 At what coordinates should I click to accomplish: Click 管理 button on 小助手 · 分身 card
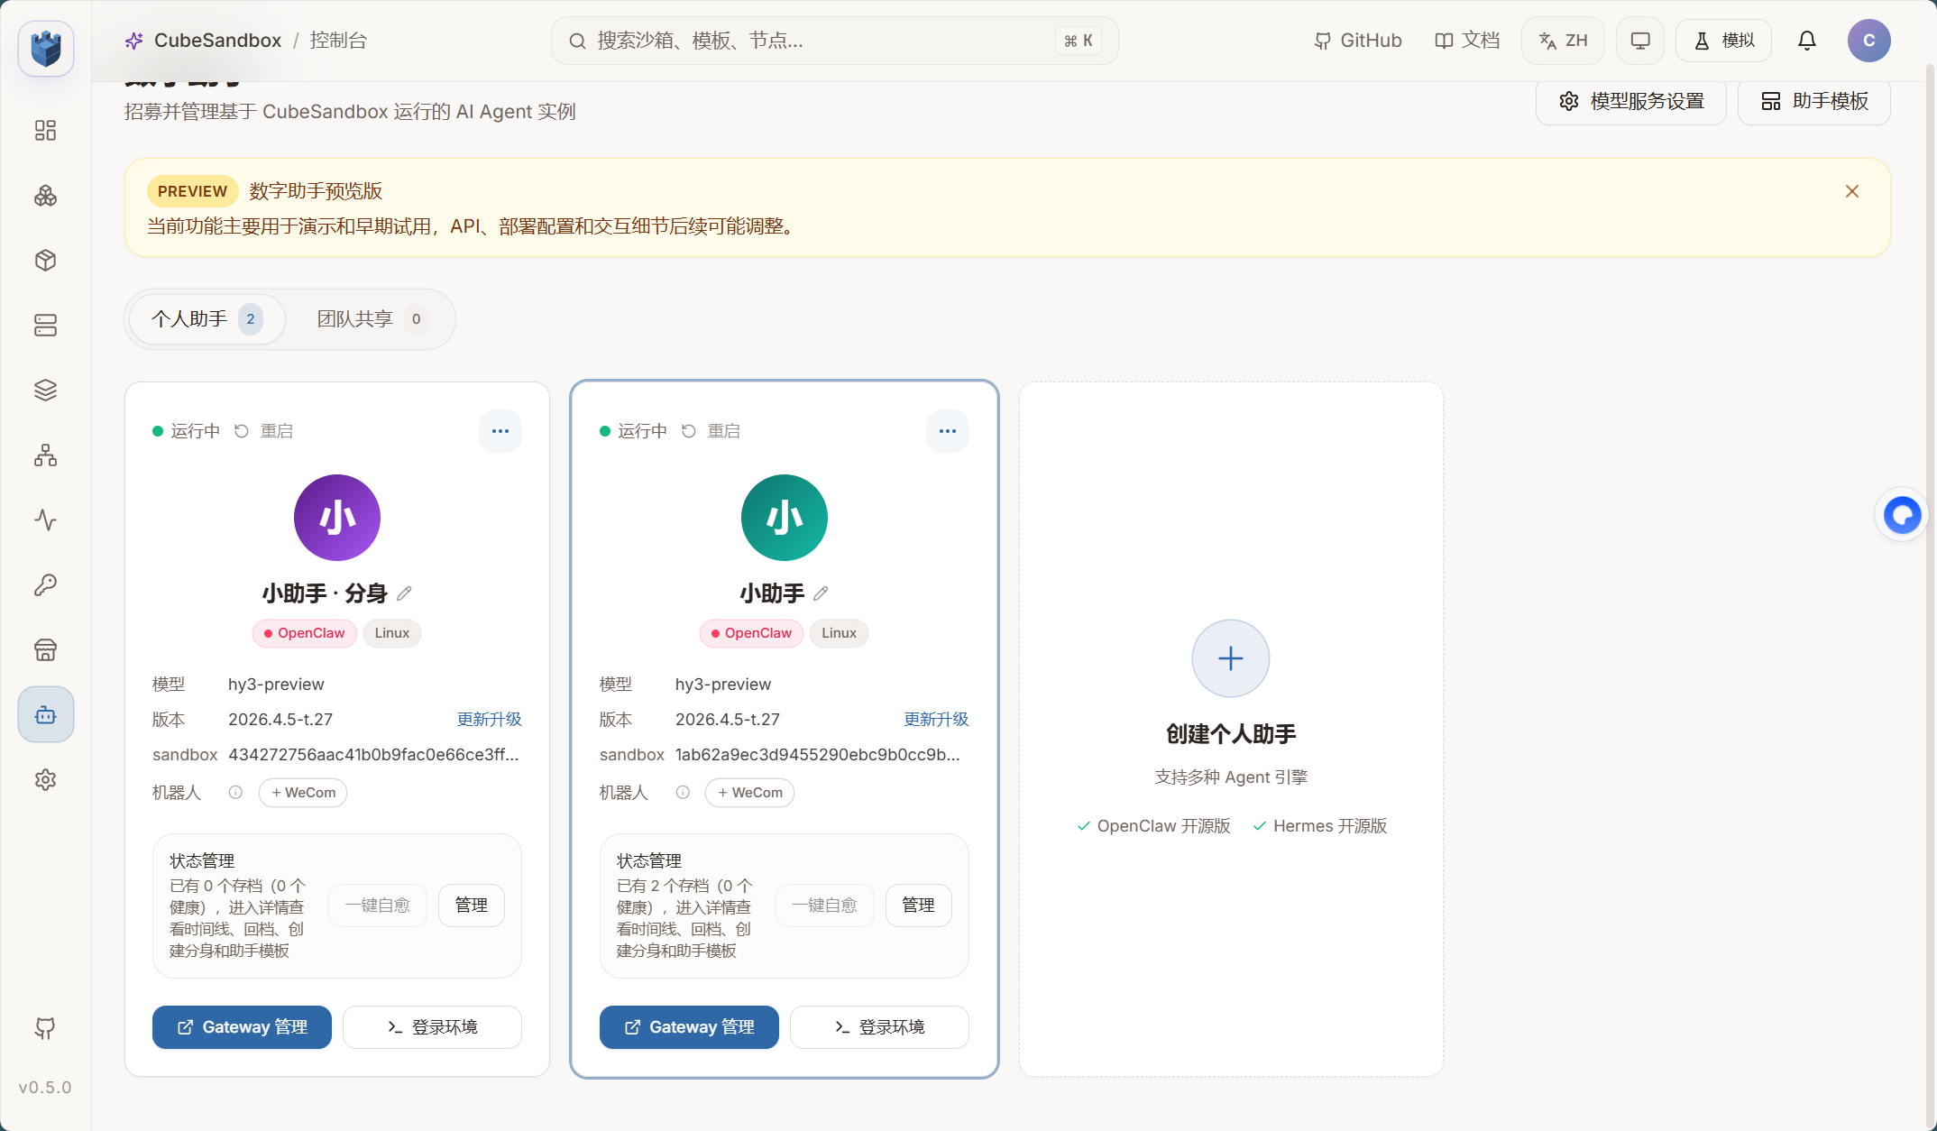coord(472,906)
